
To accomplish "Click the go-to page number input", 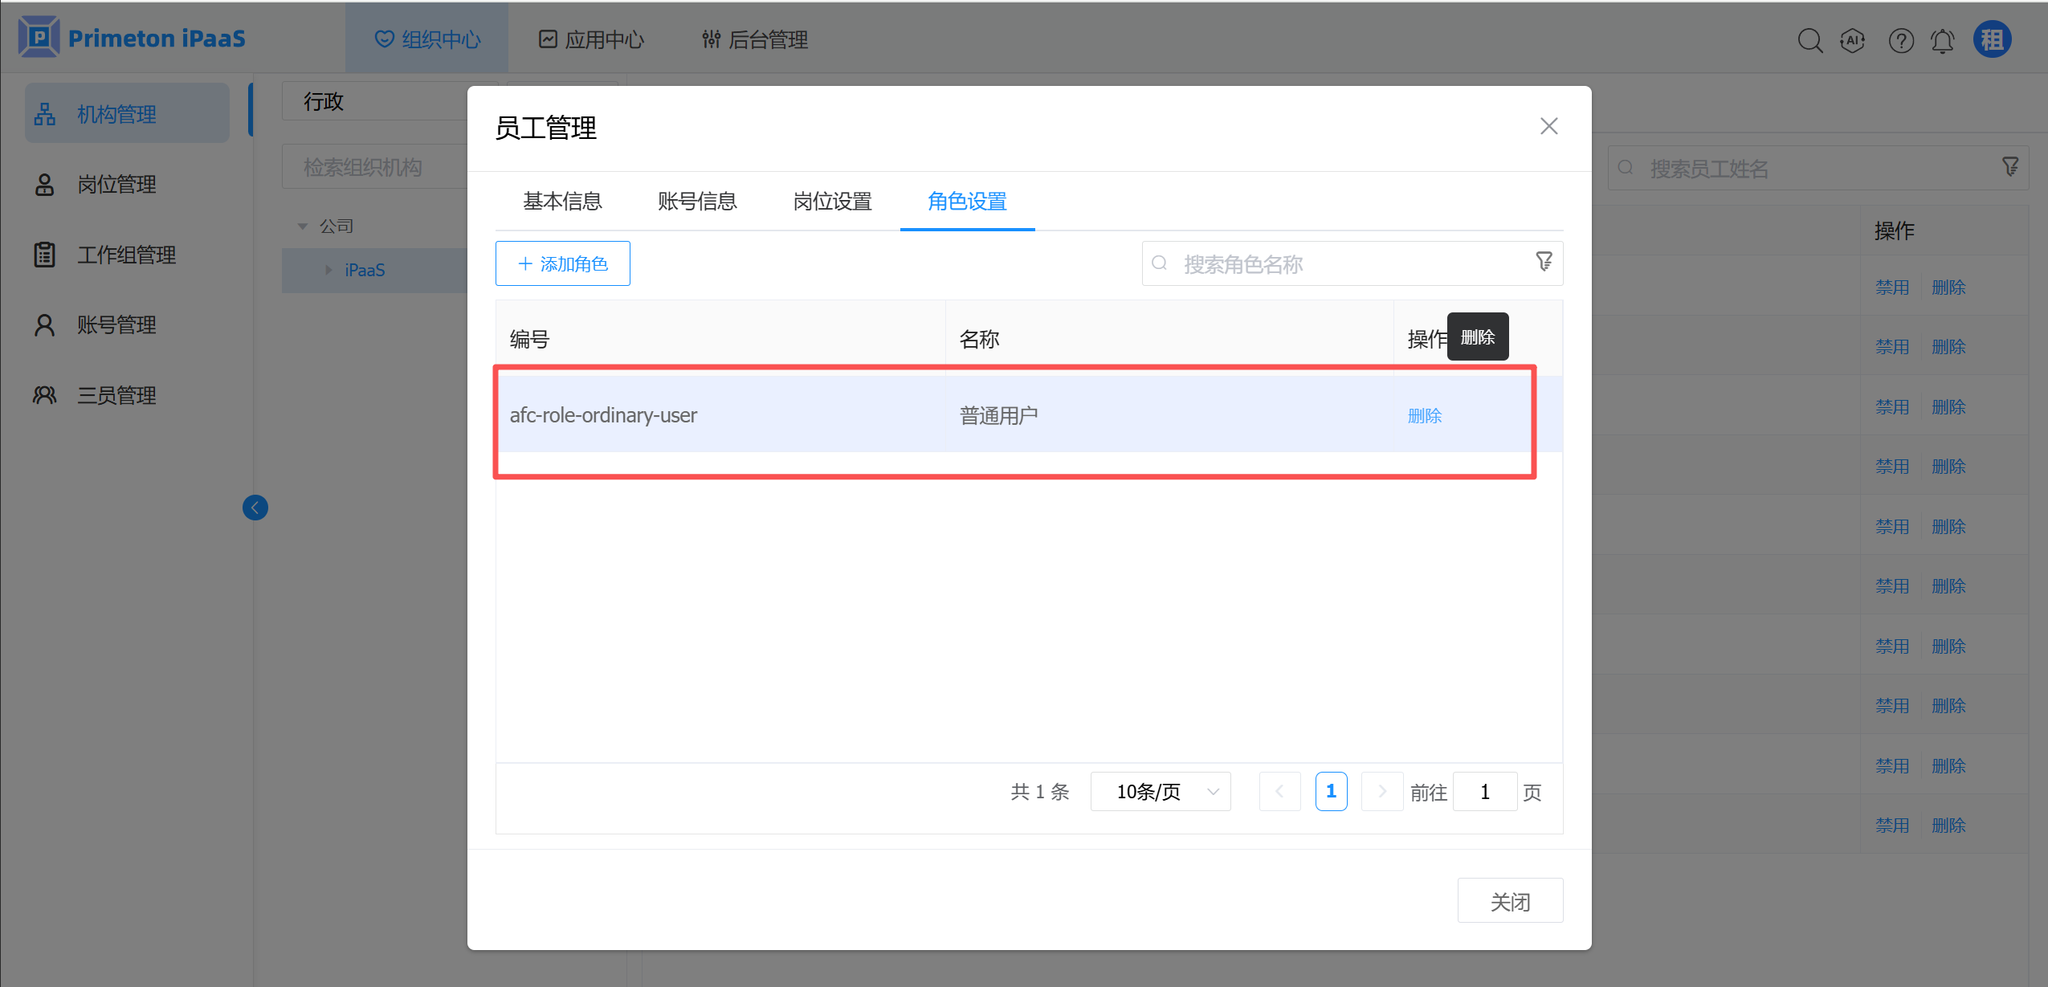I will tap(1484, 792).
